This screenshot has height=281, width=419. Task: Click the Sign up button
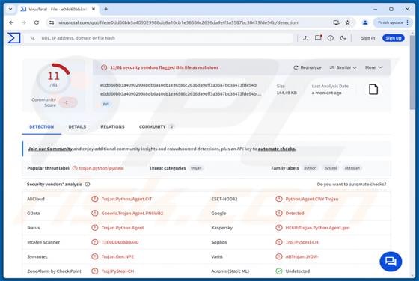(x=394, y=38)
